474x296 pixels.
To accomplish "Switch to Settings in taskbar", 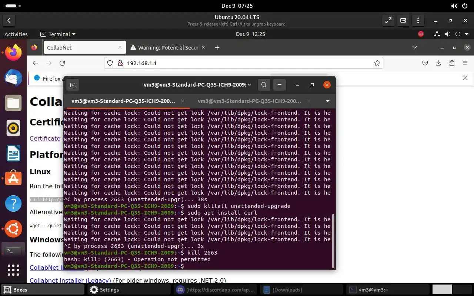I will (x=129, y=290).
